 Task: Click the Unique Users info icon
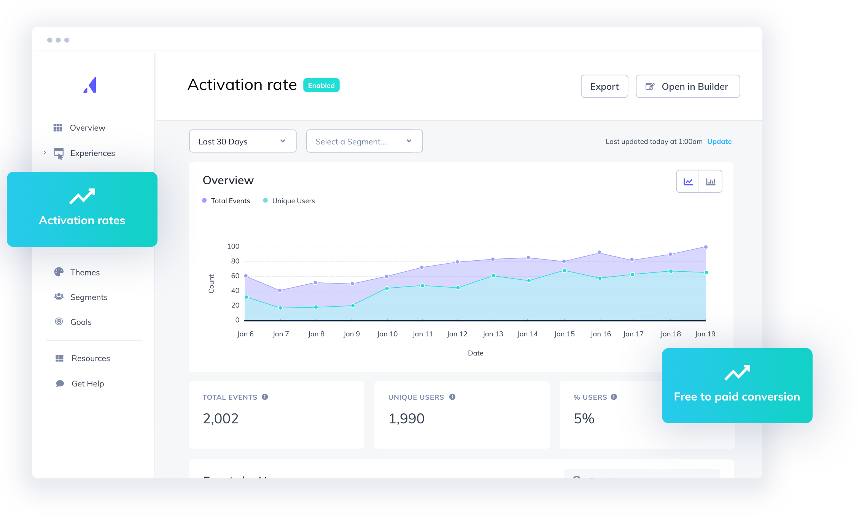(452, 397)
